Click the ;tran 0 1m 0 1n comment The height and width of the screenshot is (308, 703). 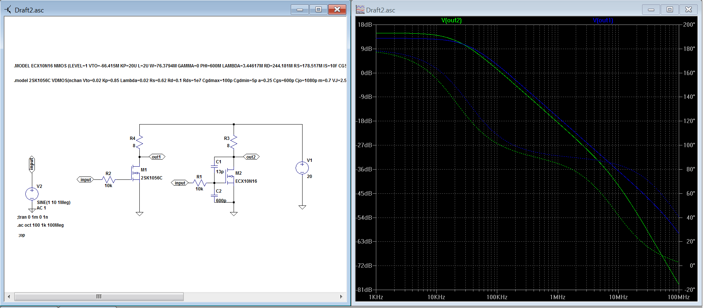(33, 217)
